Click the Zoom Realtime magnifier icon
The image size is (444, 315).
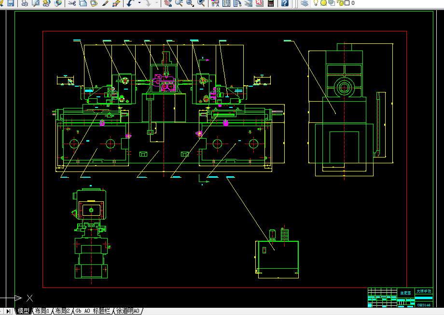click(x=179, y=3)
